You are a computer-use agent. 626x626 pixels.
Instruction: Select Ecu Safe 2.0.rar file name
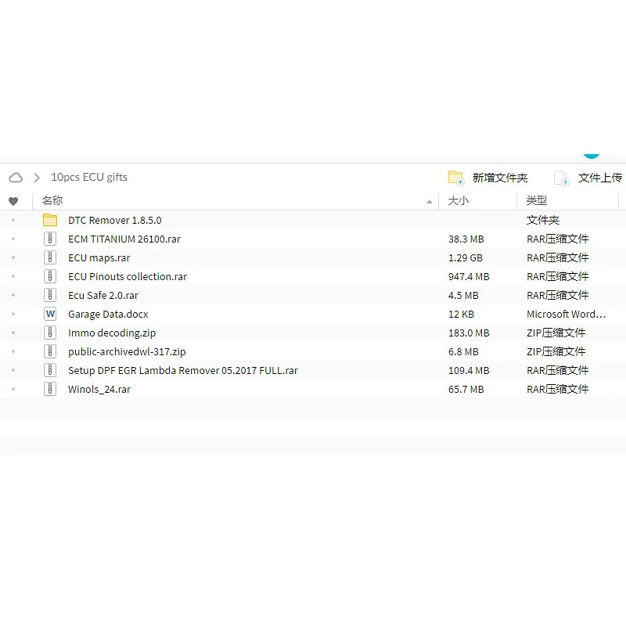pyautogui.click(x=103, y=296)
